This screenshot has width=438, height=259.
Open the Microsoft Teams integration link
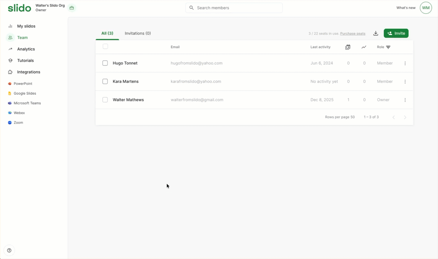(27, 103)
